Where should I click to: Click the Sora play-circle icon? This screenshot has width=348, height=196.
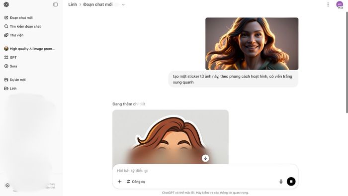pyautogui.click(x=6, y=66)
